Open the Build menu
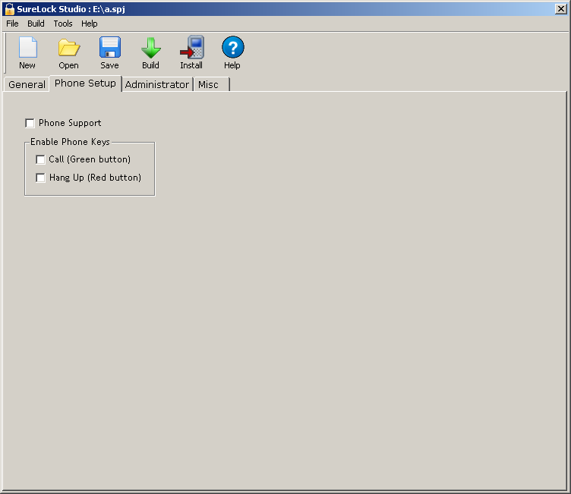571x494 pixels. coord(36,24)
